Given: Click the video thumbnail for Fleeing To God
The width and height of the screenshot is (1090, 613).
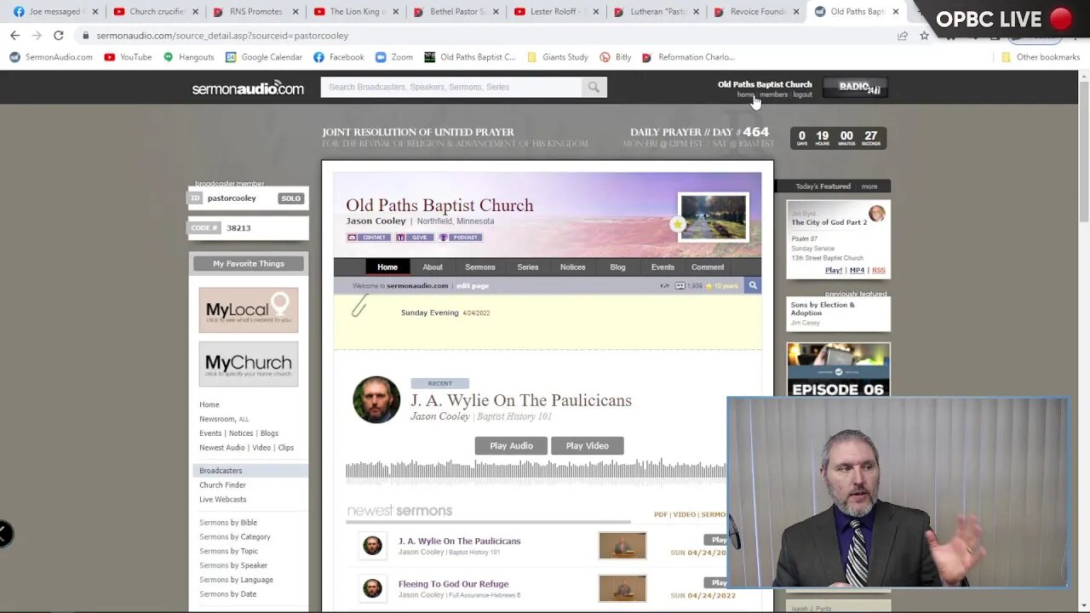Looking at the screenshot, I should tap(622, 588).
